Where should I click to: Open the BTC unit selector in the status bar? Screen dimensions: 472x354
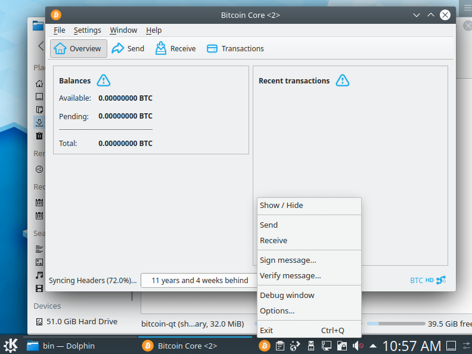[x=417, y=281]
